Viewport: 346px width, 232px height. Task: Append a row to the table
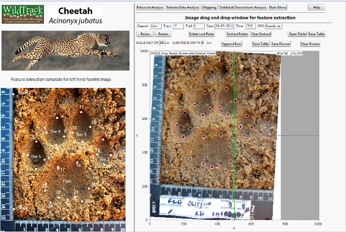coord(231,43)
